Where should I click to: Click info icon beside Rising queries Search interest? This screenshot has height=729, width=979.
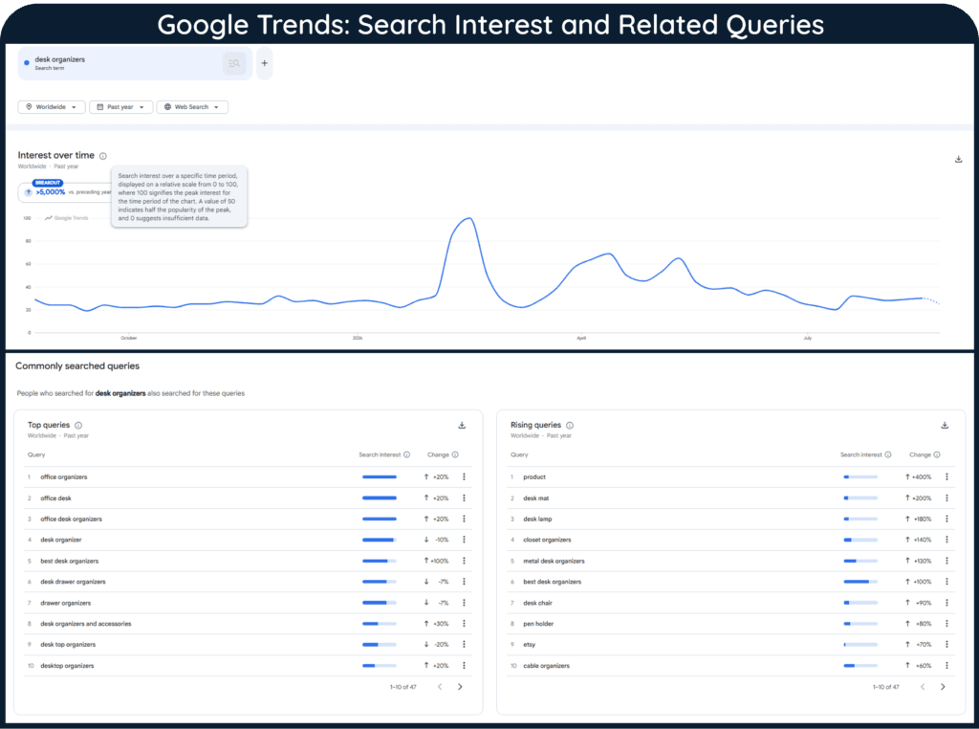tap(888, 454)
